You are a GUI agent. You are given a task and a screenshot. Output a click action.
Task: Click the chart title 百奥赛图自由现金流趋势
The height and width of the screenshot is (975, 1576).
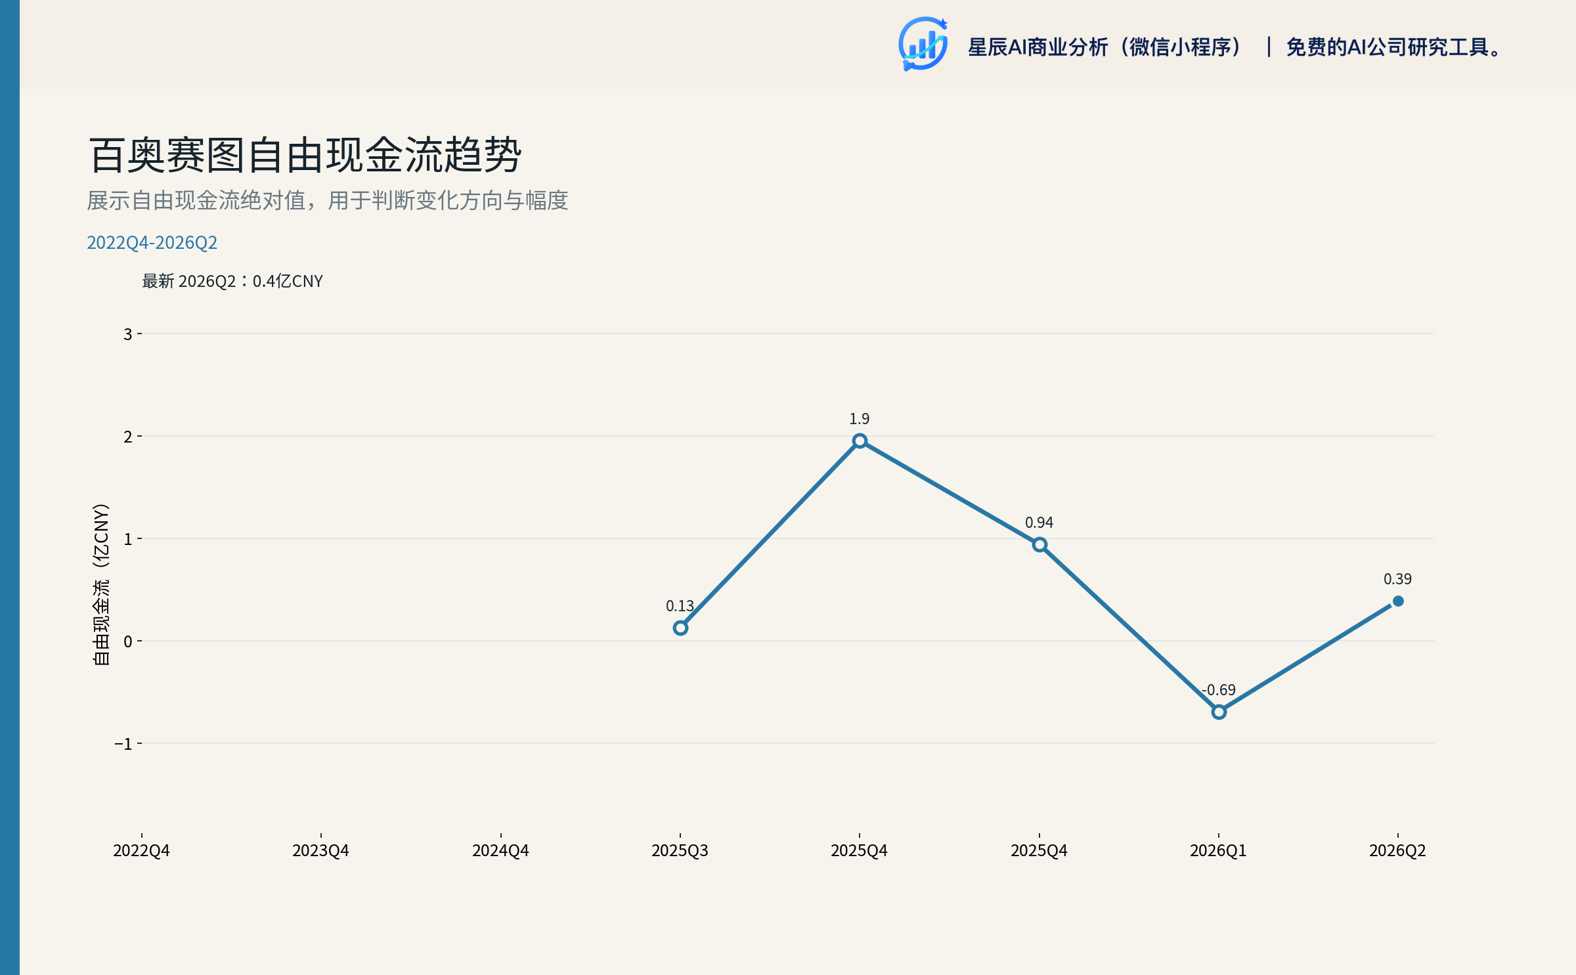point(305,156)
